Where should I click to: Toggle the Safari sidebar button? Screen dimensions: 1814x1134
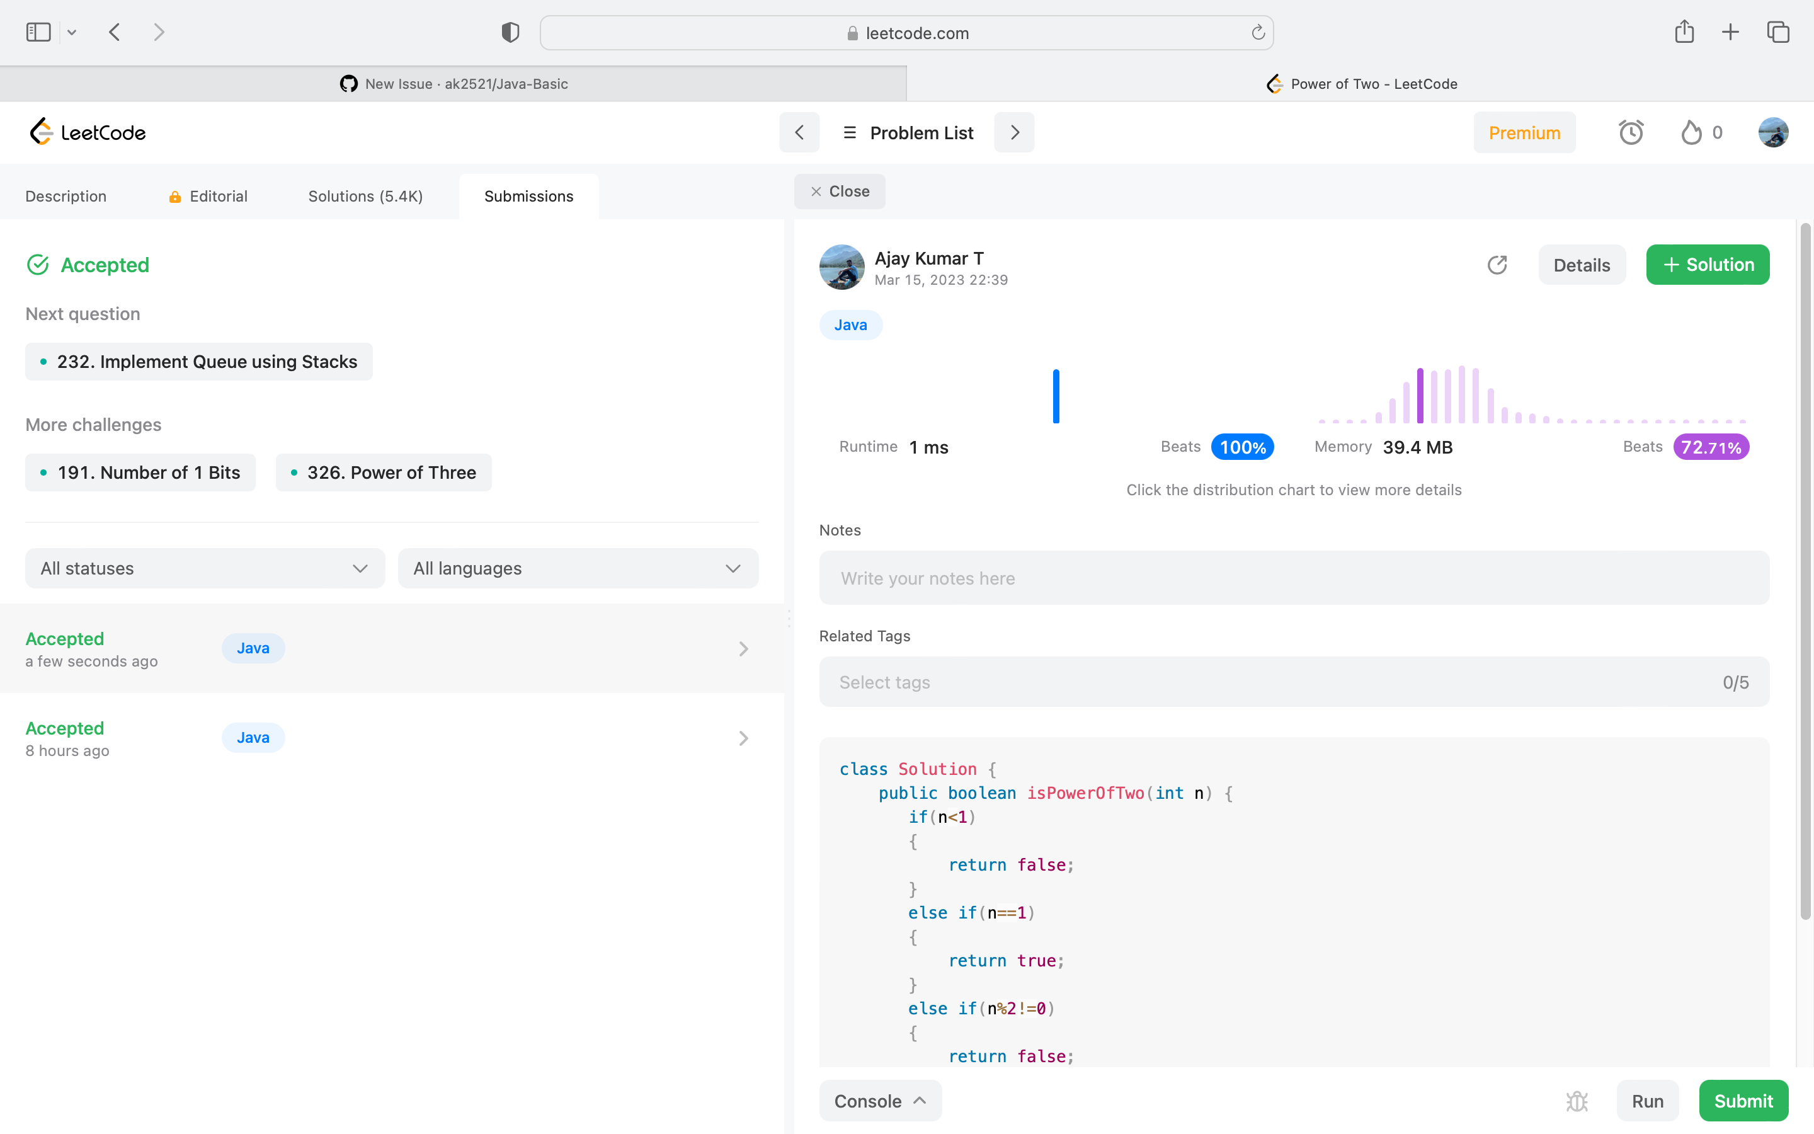[38, 32]
